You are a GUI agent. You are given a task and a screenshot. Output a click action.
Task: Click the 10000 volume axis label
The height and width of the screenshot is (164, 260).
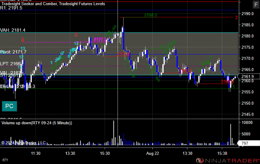pyautogui.click(x=247, y=122)
